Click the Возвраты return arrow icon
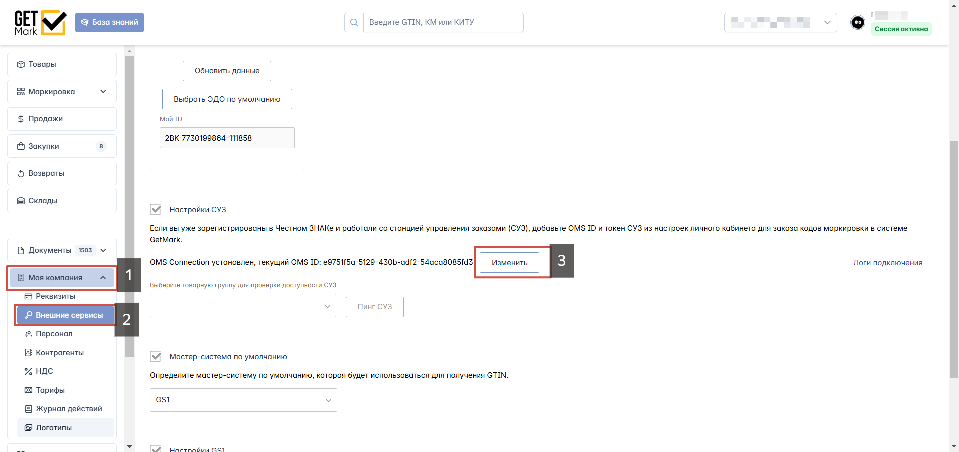The image size is (959, 452). point(21,173)
